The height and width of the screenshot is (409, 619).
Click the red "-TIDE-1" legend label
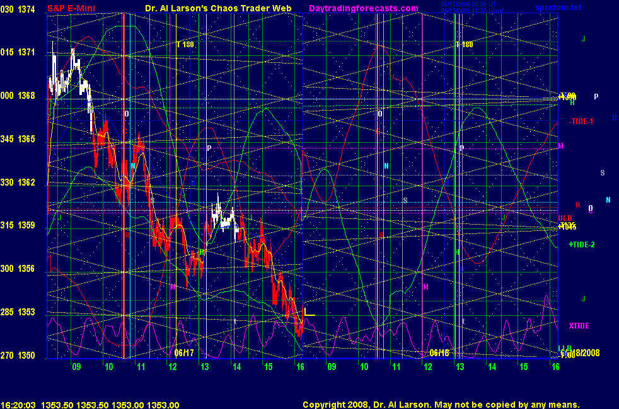[x=581, y=121]
